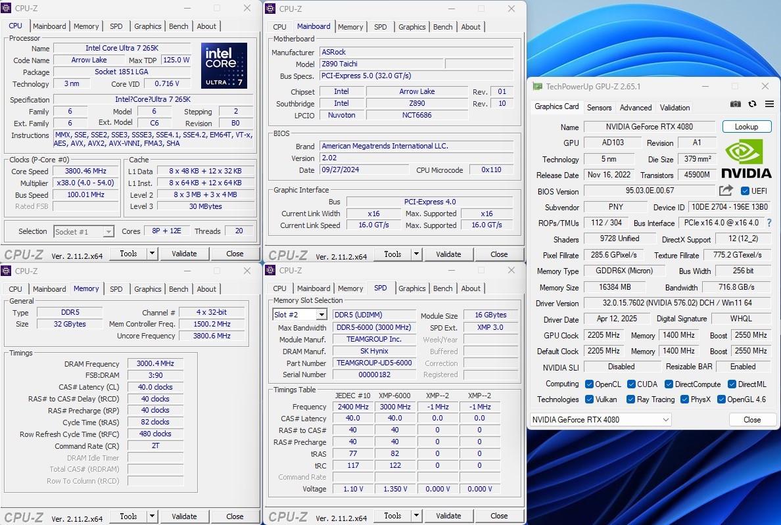Screen dimensions: 781x525
Task: Click the XMP-6000 voltage value 1.350 V
Action: point(395,489)
